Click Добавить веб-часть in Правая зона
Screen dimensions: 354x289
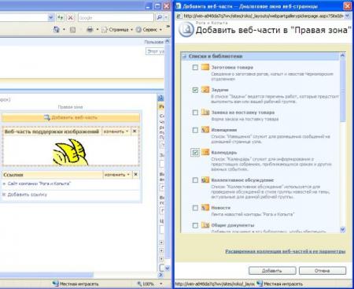(71, 117)
